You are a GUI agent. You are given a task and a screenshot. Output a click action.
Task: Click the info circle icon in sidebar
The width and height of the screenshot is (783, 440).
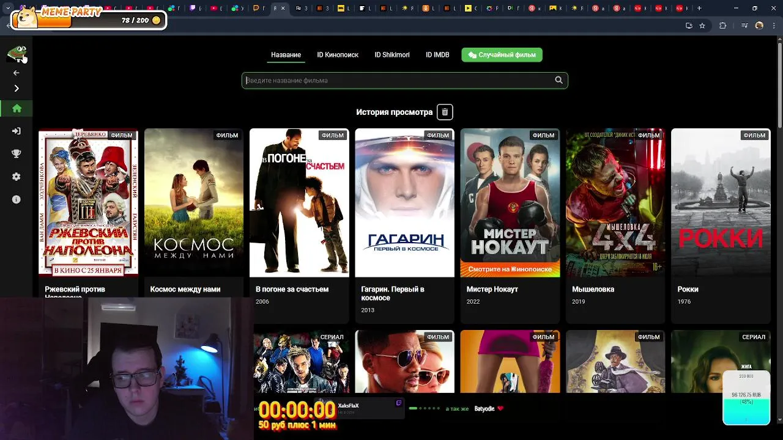(17, 199)
